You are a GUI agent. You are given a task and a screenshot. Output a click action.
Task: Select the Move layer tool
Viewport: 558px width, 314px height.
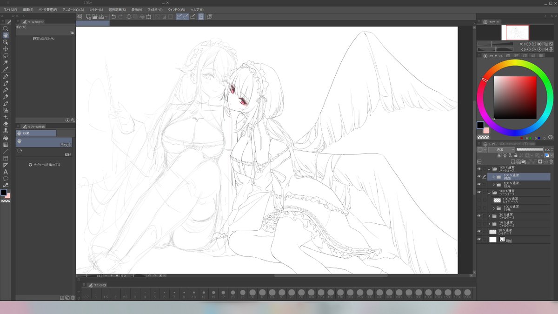coord(6,48)
